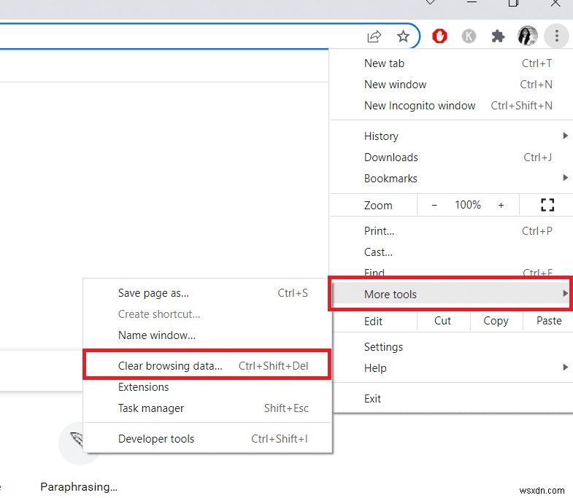Click the Cut button in Edit row
Screen dimensions: 573x498
(x=442, y=321)
